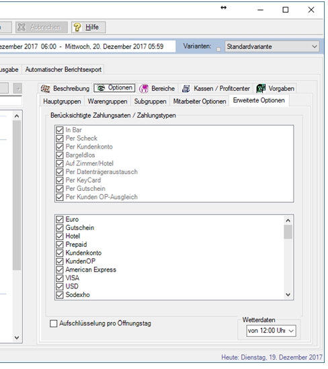Open the Varianten Standardvariante dropdown

tap(272, 46)
